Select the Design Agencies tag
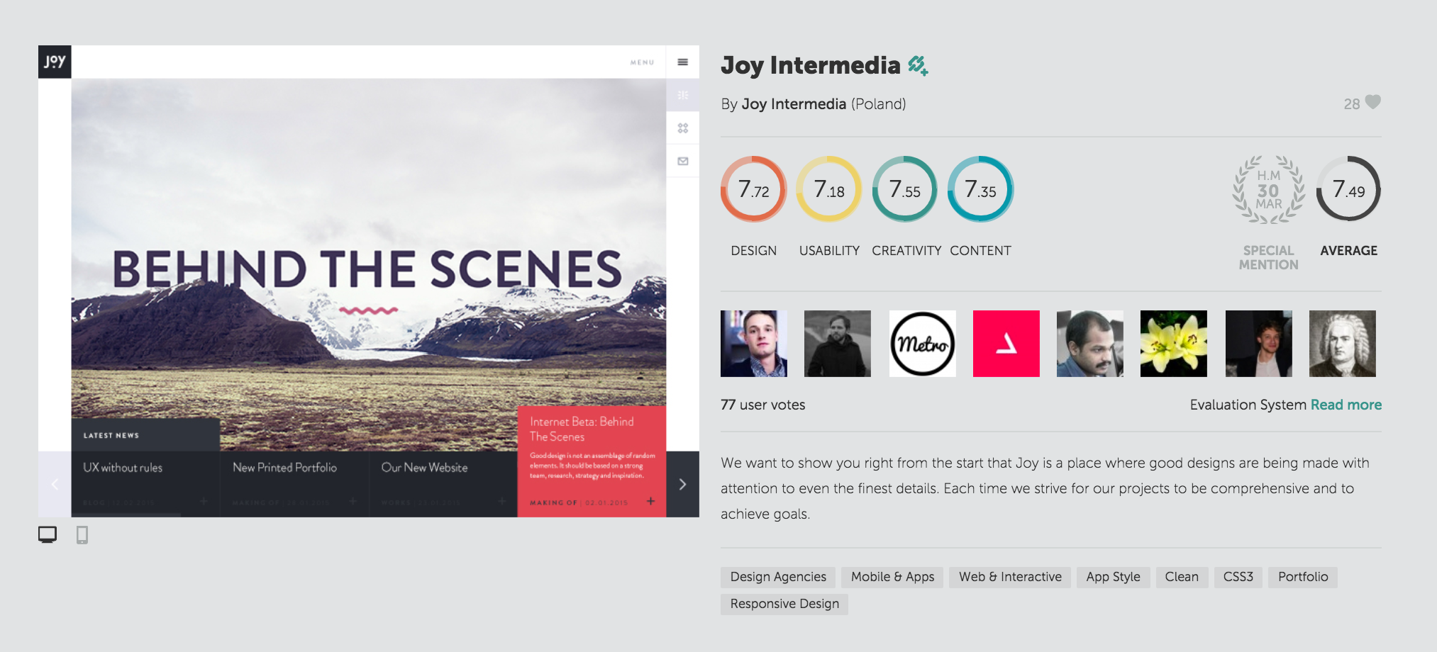Image resolution: width=1437 pixels, height=652 pixels. tap(778, 577)
